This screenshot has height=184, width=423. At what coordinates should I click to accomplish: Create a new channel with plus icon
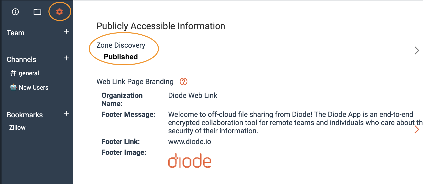point(67,58)
